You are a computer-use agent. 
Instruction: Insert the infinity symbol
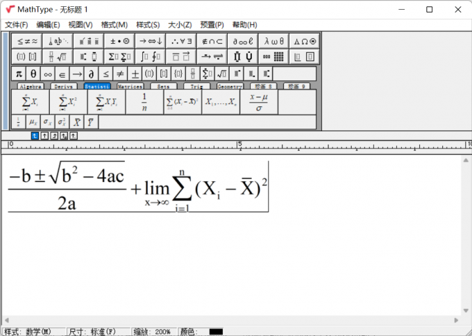[48, 74]
